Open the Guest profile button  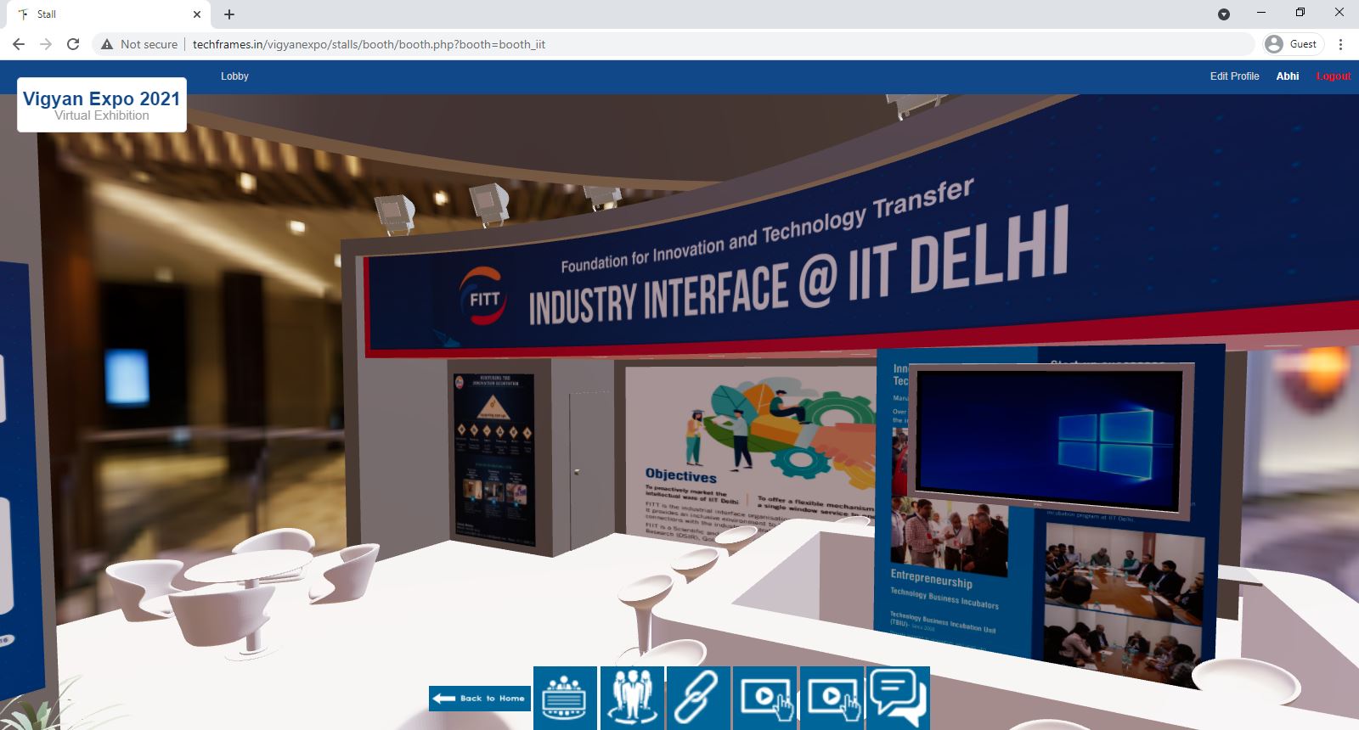1293,44
